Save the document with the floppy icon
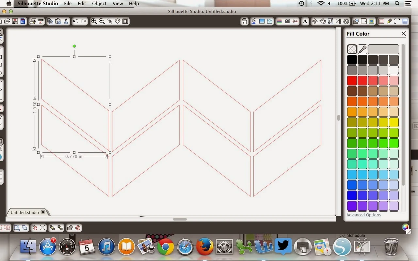This screenshot has height=261, width=418. tap(15, 21)
